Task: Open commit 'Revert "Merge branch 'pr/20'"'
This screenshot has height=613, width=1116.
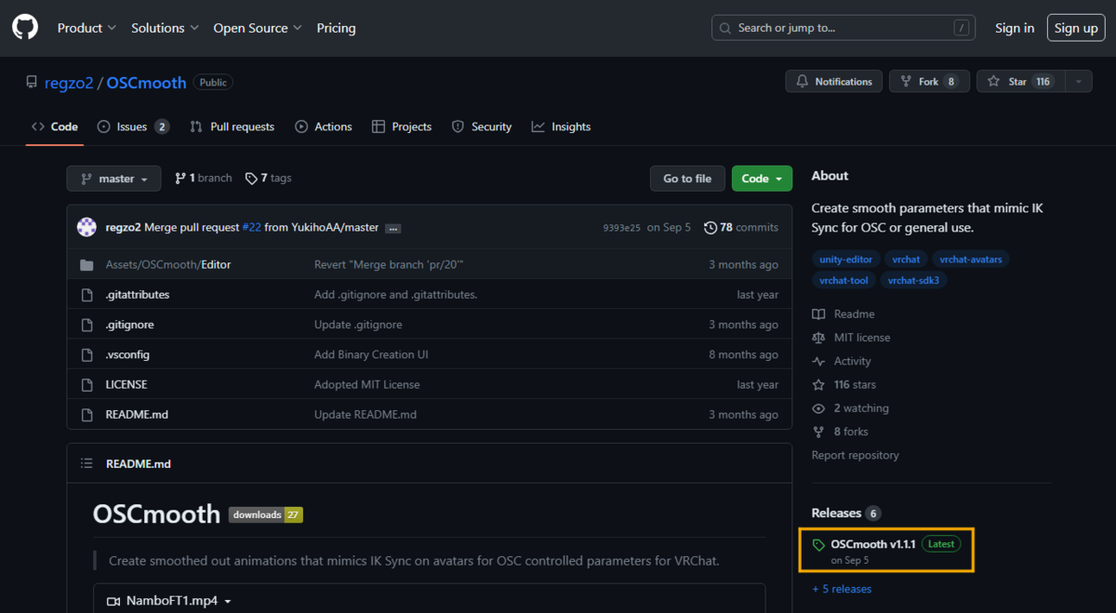Action: point(389,265)
